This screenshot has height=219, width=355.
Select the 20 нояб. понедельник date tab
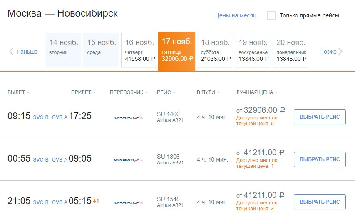290,50
